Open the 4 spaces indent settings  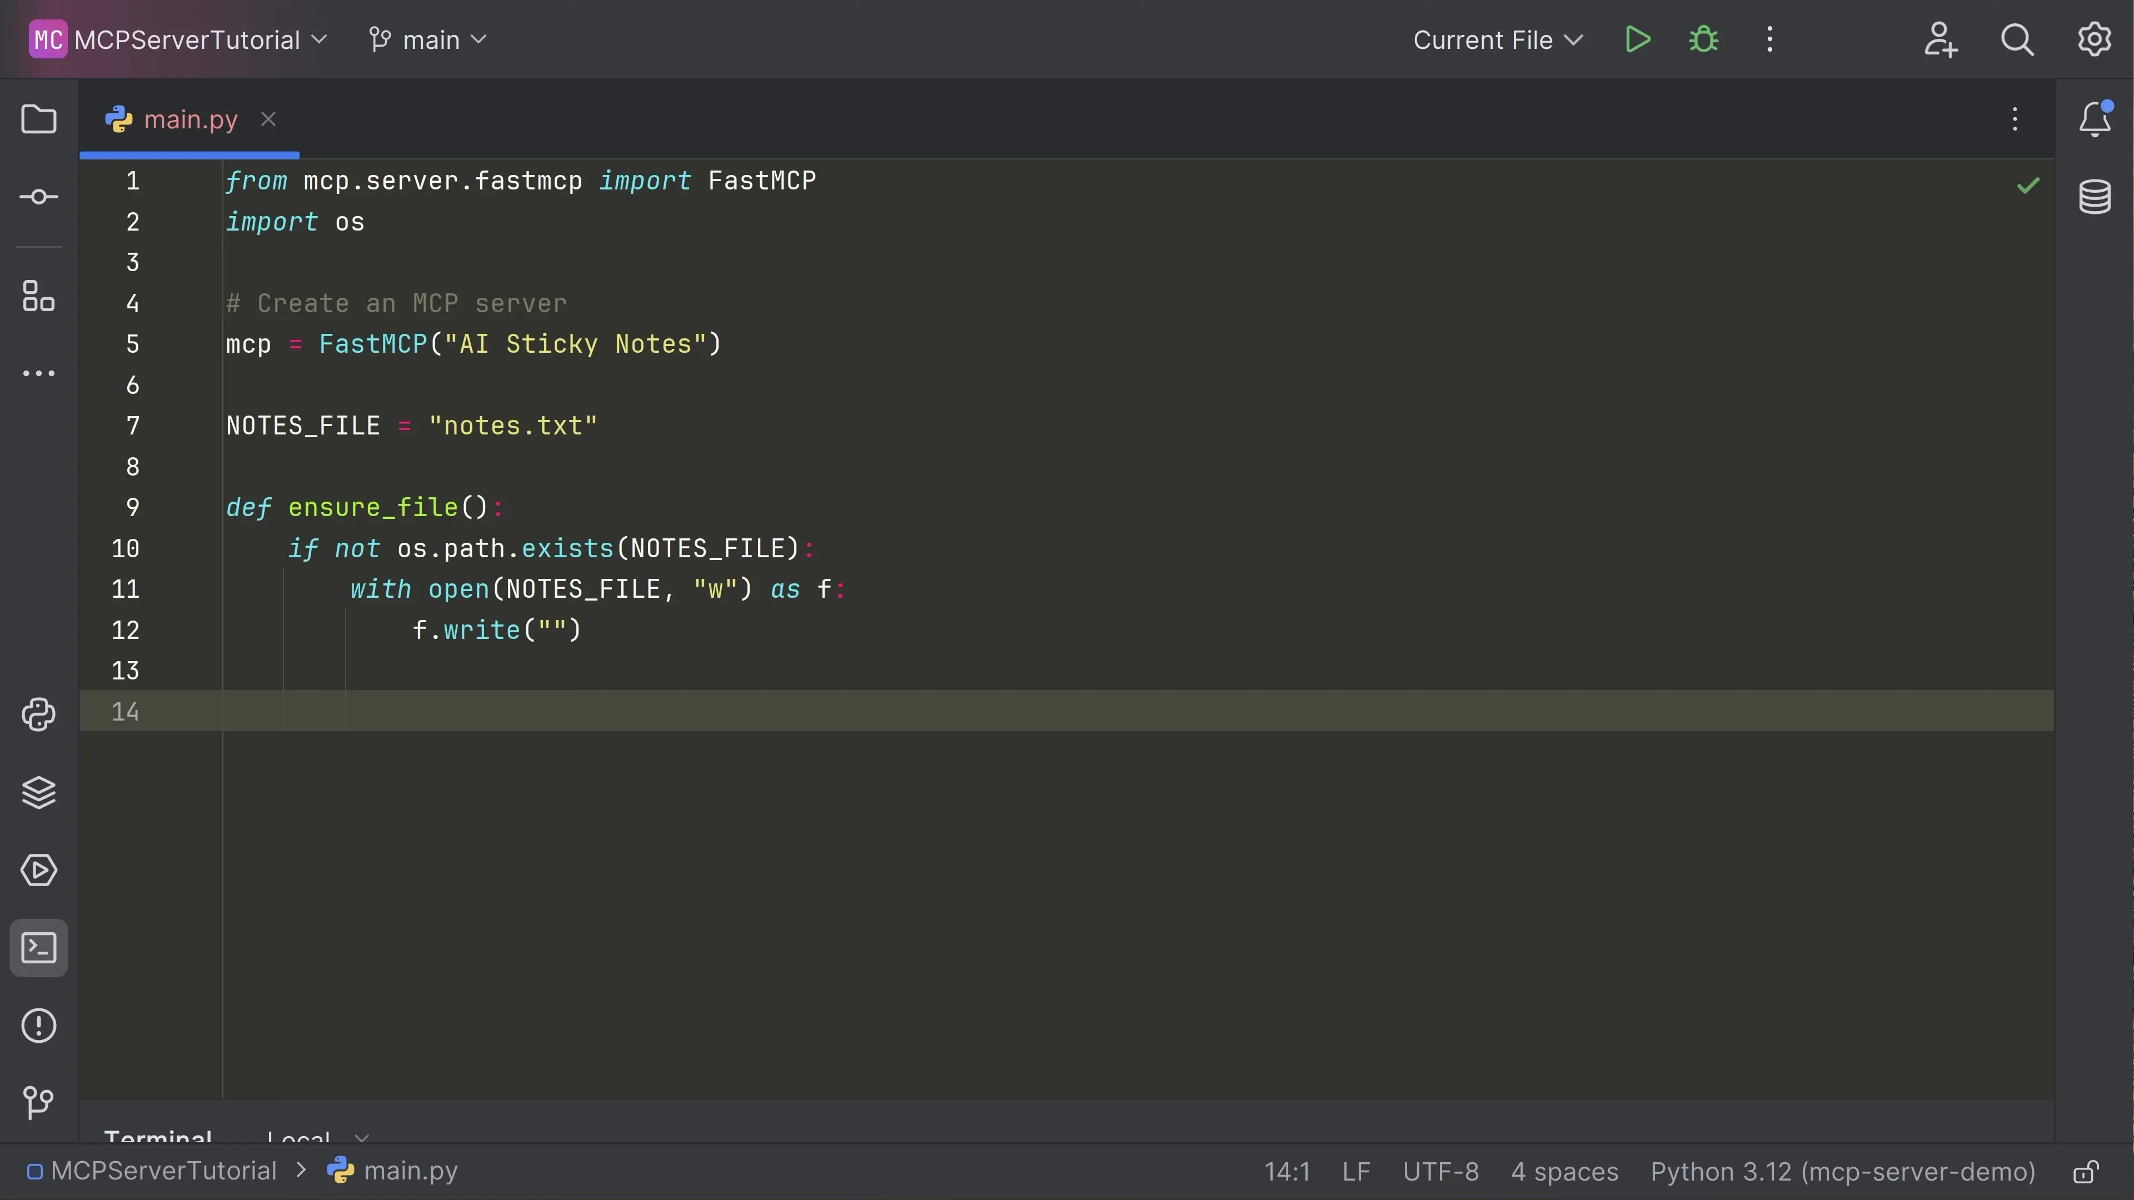pyautogui.click(x=1564, y=1172)
